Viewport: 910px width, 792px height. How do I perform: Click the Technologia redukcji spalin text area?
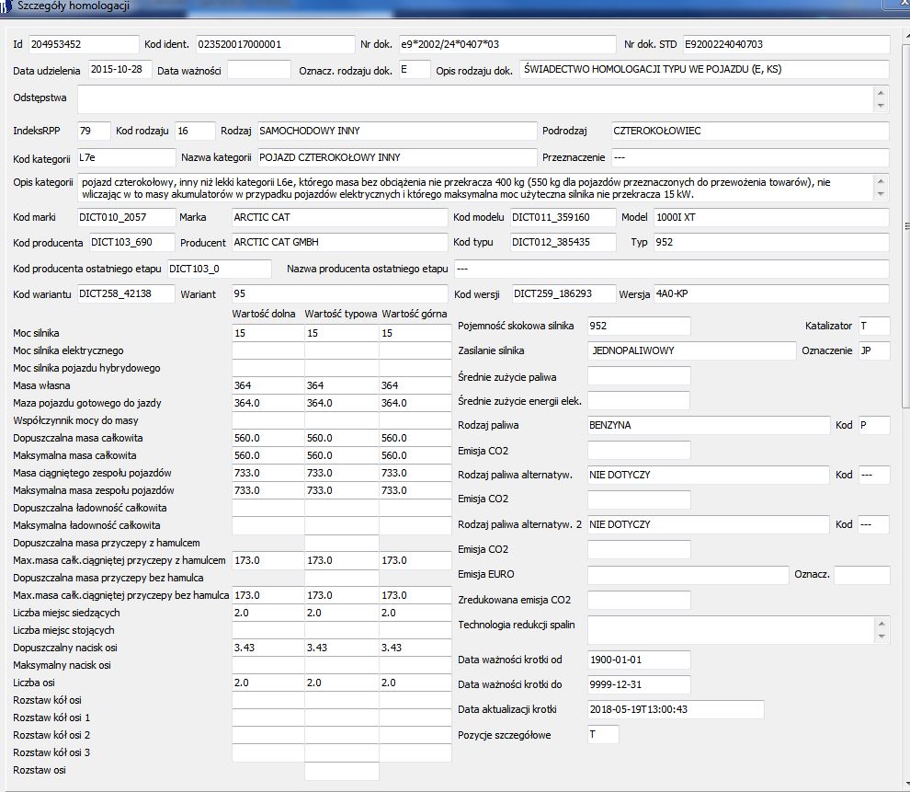click(x=731, y=630)
